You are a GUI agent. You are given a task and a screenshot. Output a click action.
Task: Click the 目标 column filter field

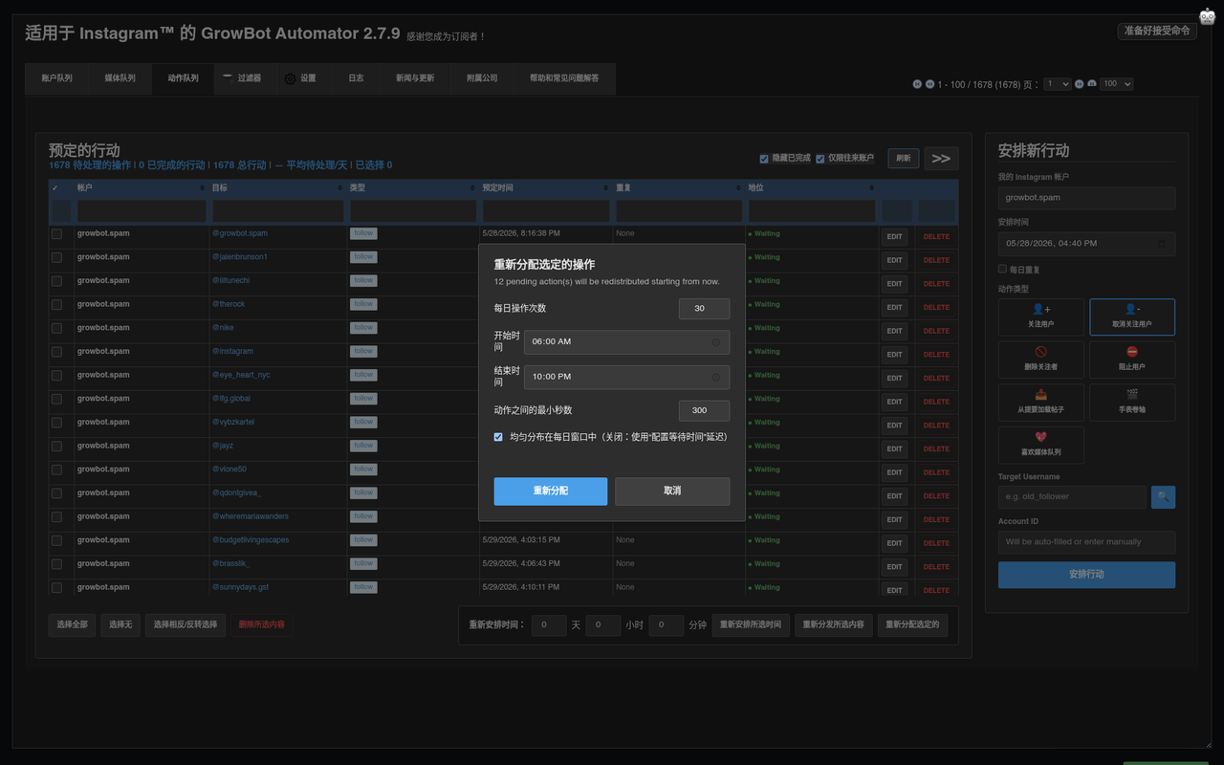(277, 210)
